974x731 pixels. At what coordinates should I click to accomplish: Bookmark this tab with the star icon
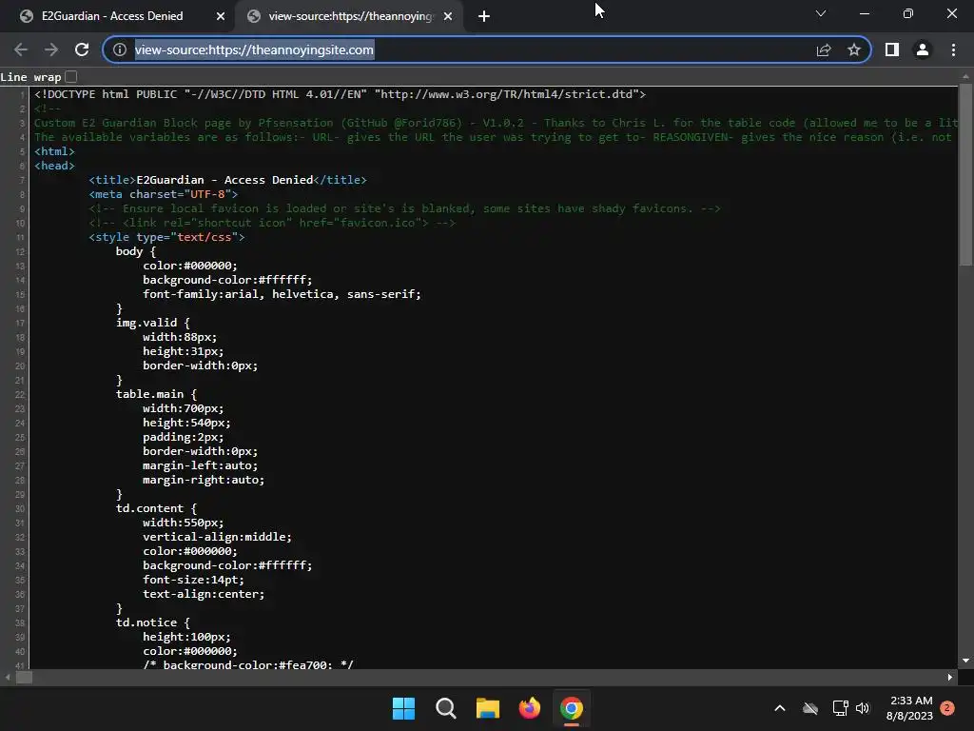pos(854,49)
